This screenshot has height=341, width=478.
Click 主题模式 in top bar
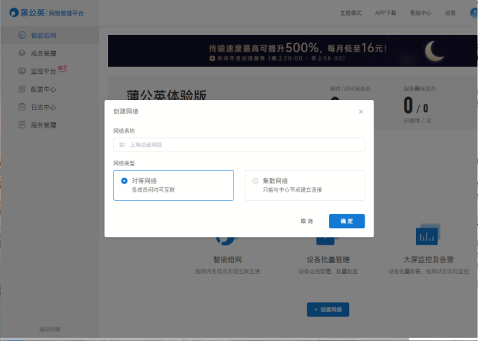(350, 13)
